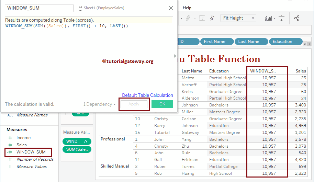Expand the 1 Dependency dropdown
The height and width of the screenshot is (182, 314).
coord(100,104)
